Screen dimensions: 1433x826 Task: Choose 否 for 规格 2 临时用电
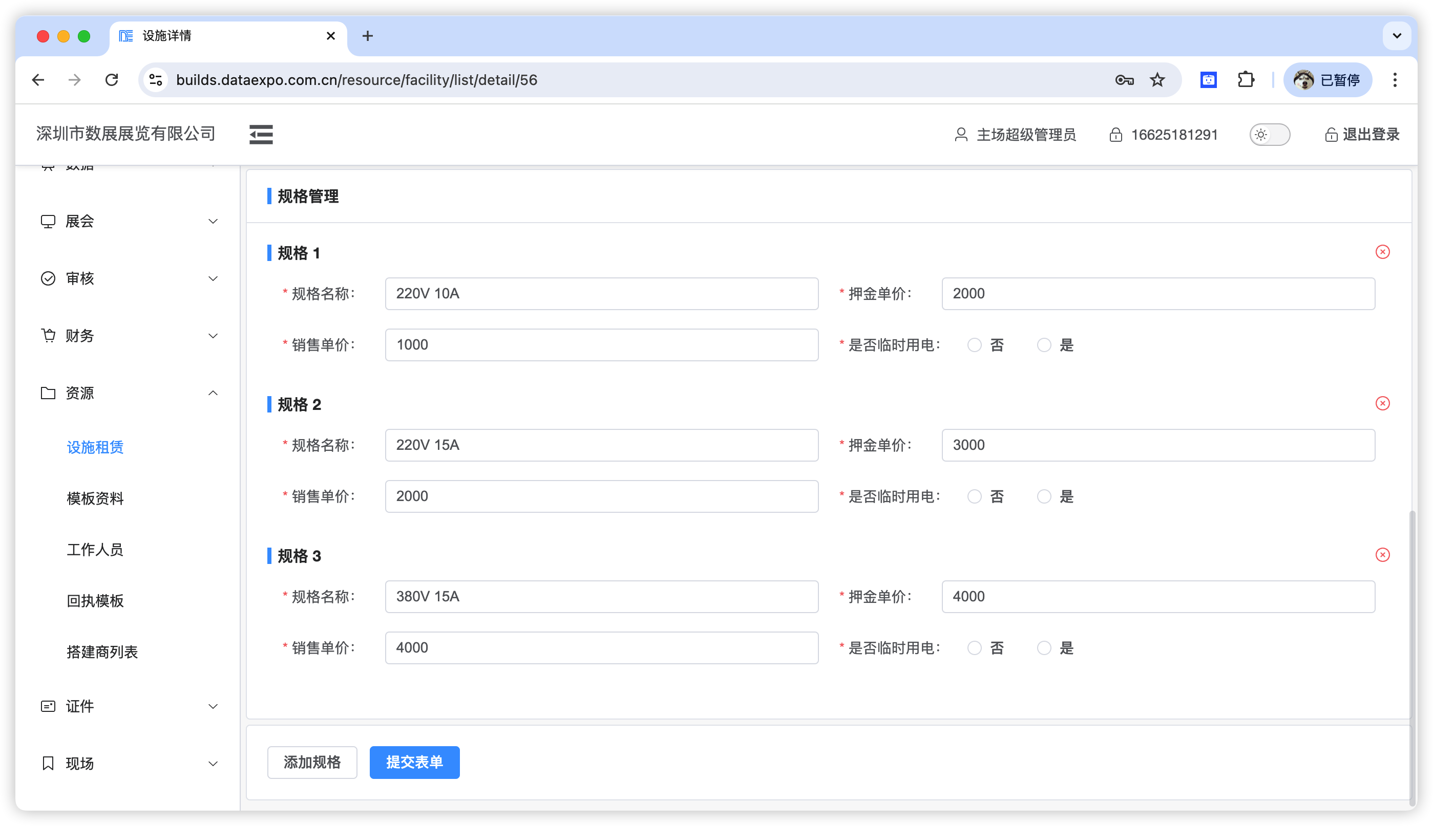pos(974,496)
